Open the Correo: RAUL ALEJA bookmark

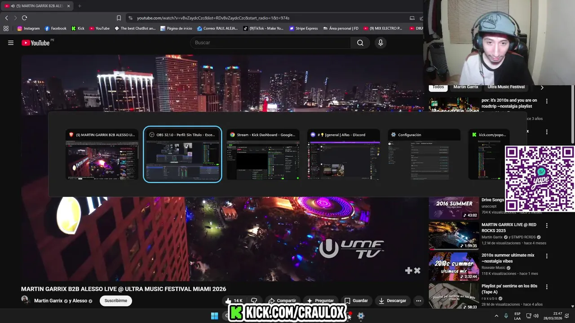coord(218,28)
